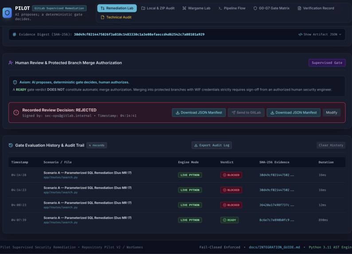352x254 pixels.
Task: Click the BLOCKED verdict in the 04:08:23 row
Action: tap(231, 205)
